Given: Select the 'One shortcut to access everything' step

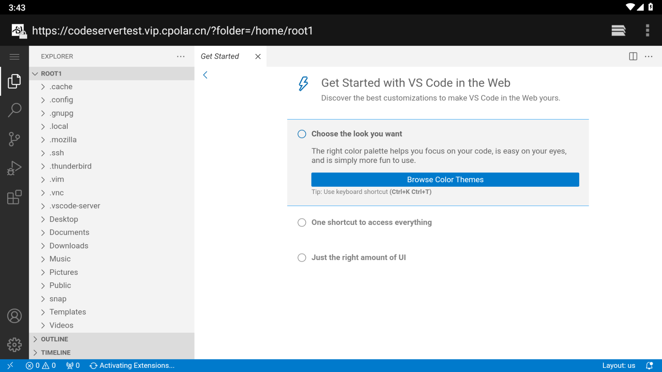Looking at the screenshot, I should coord(371,222).
